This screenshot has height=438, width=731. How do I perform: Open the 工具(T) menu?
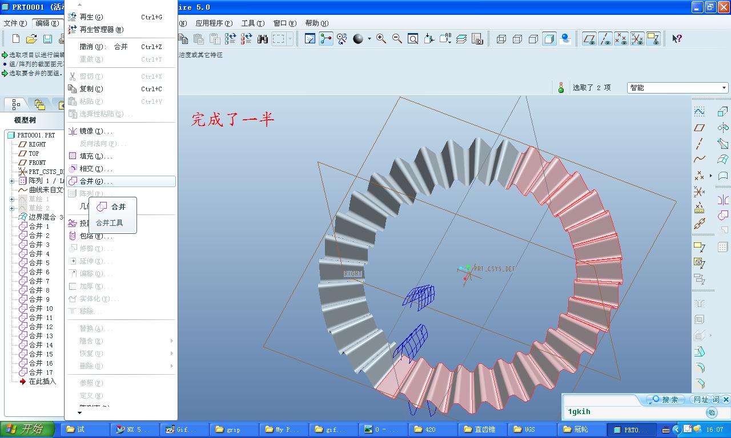click(253, 23)
